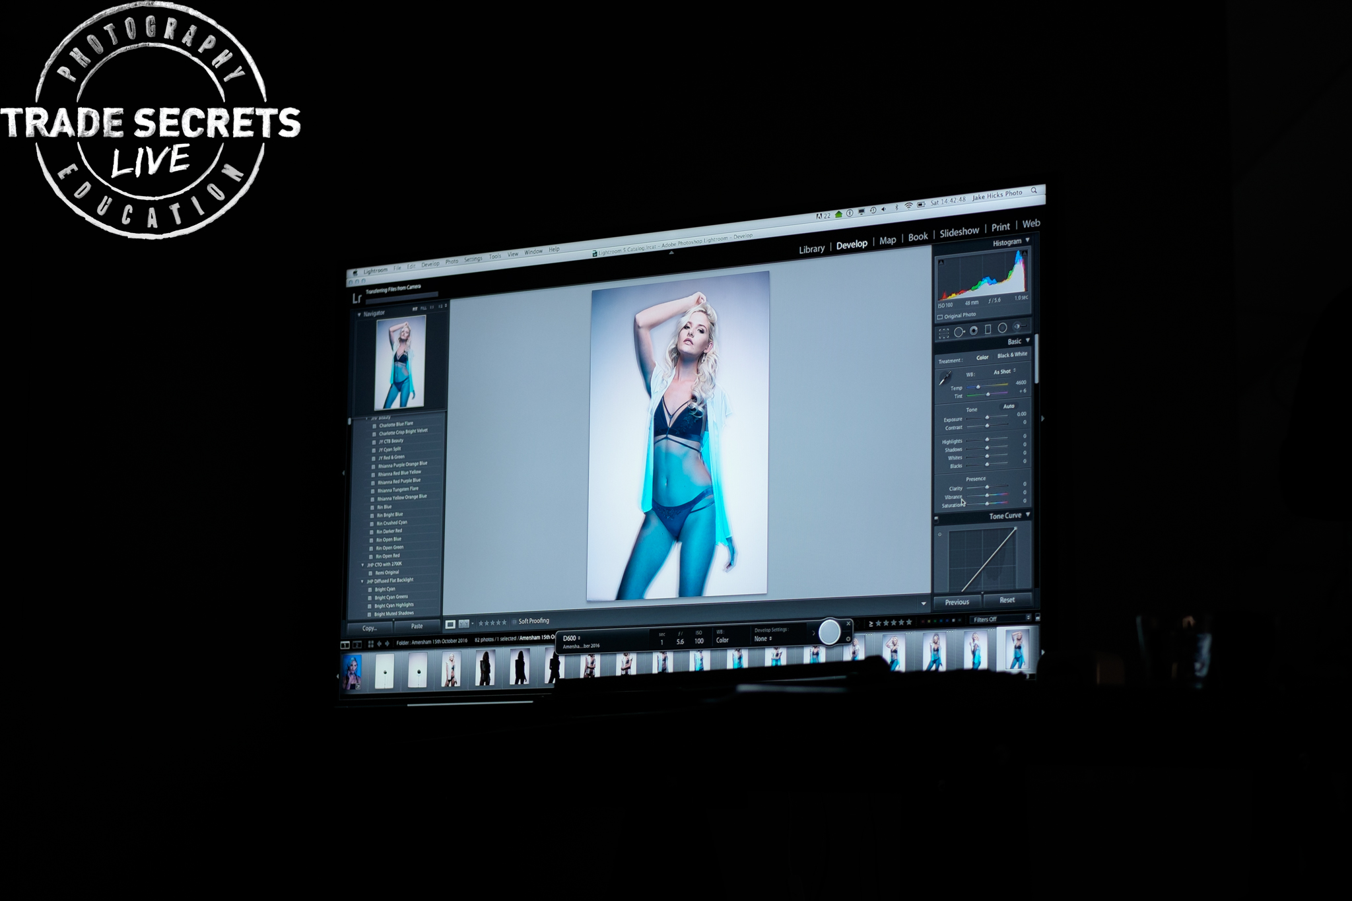Close the tethered capture bar

pyautogui.click(x=848, y=623)
